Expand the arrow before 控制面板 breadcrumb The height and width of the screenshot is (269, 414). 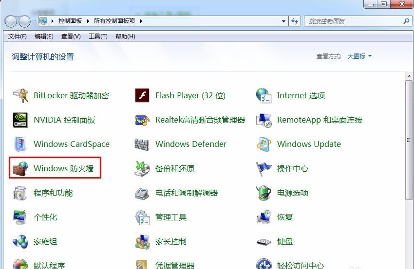(x=52, y=21)
